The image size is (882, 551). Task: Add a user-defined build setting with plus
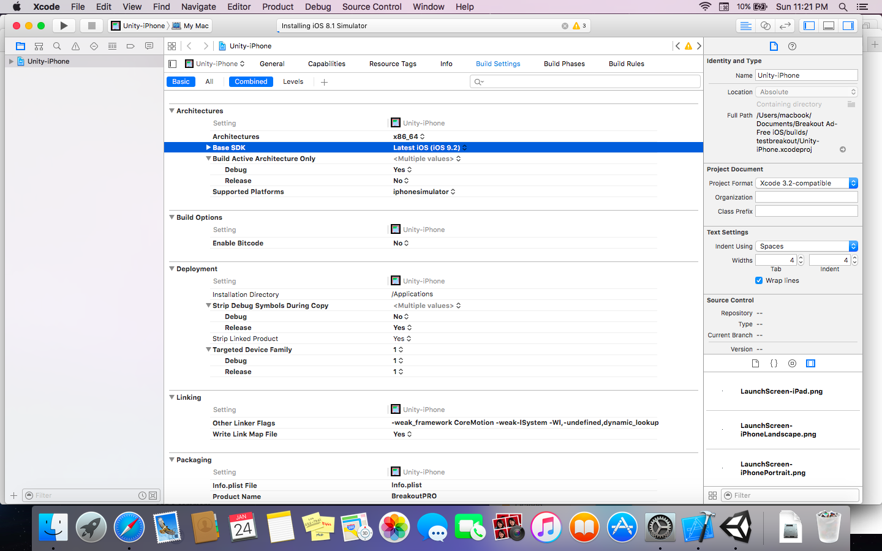[x=325, y=82]
